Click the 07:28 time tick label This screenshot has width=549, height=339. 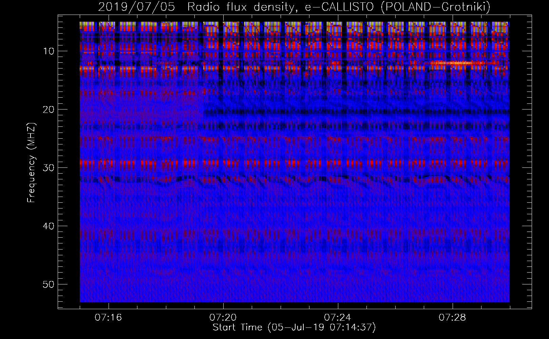coord(452,318)
